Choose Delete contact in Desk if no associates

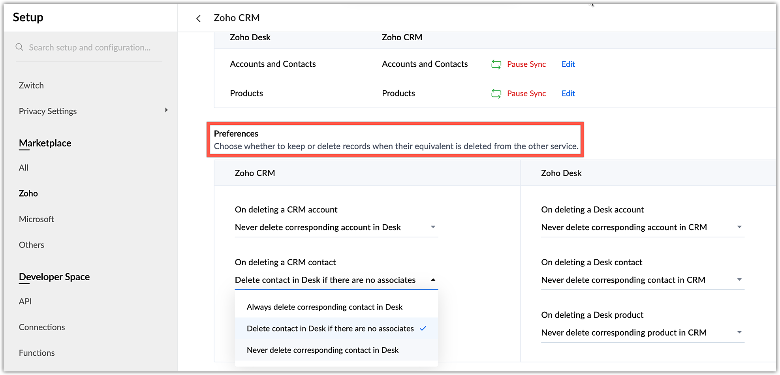(330, 328)
